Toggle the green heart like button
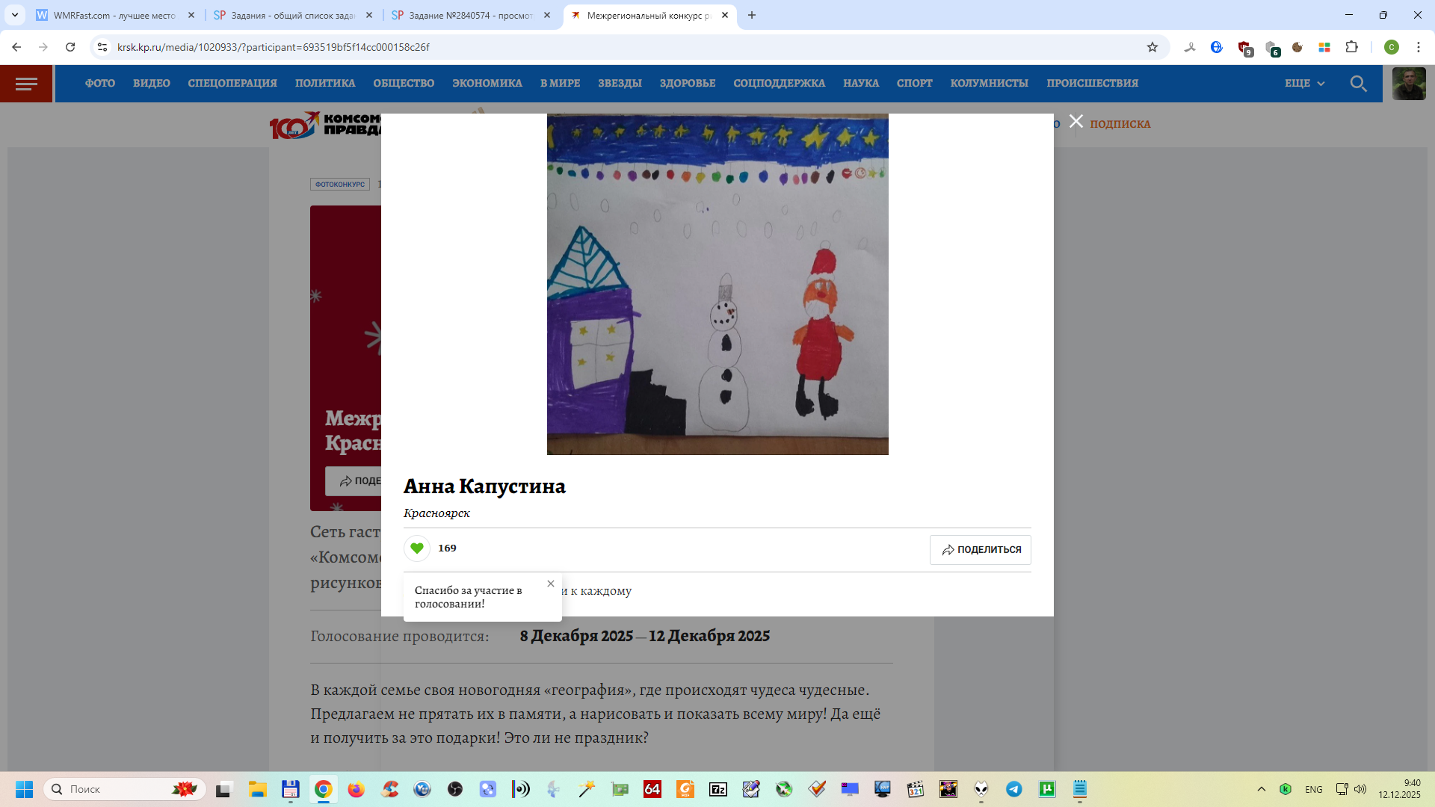The height and width of the screenshot is (807, 1435). (417, 548)
